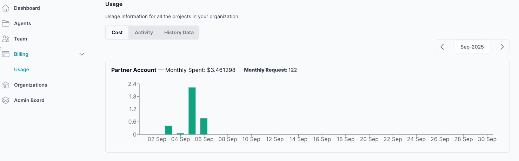Viewport: 519px width, 161px height.
Task: Click the Team people icon
Action: pos(5,39)
